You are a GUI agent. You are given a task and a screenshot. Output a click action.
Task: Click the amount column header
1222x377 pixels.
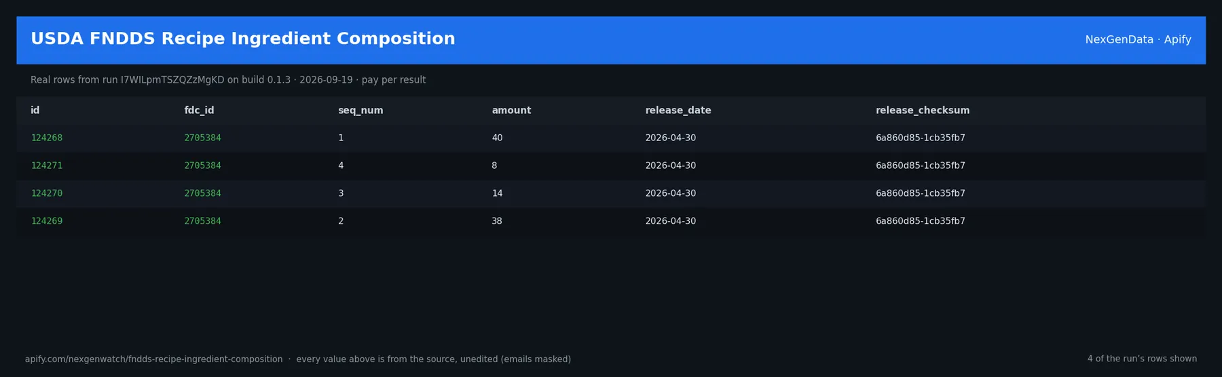(511, 111)
